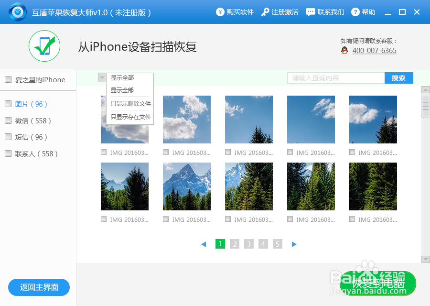The width and height of the screenshot is (430, 306).
Task: Click the 购买软件 shopping icon in the title bar
Action: click(220, 12)
